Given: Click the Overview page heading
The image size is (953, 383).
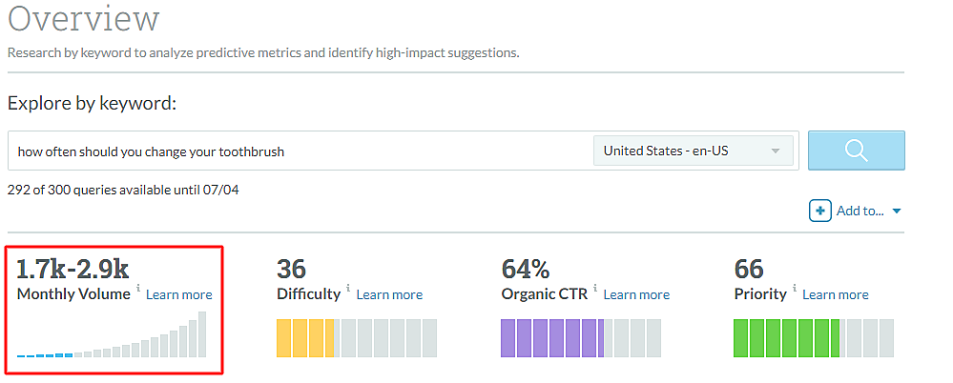Looking at the screenshot, I should point(84,19).
